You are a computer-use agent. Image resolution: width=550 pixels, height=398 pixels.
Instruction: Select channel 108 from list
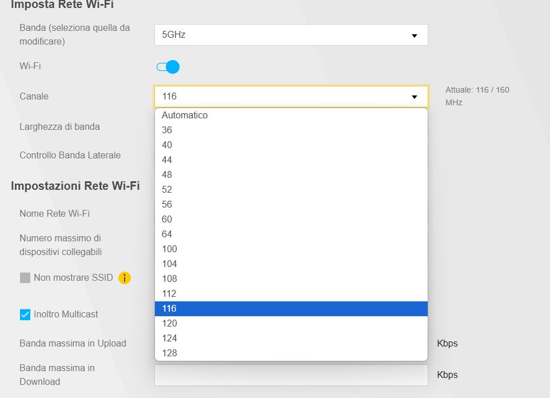point(290,278)
